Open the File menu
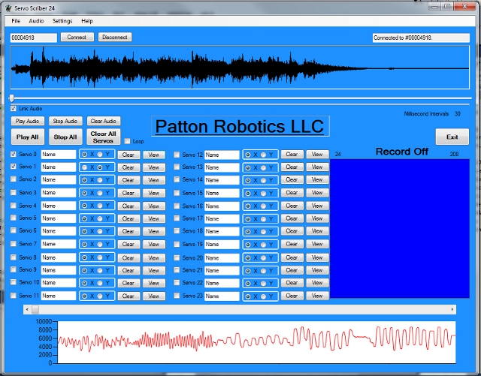Viewport: 481px width, 376px height. pyautogui.click(x=16, y=21)
